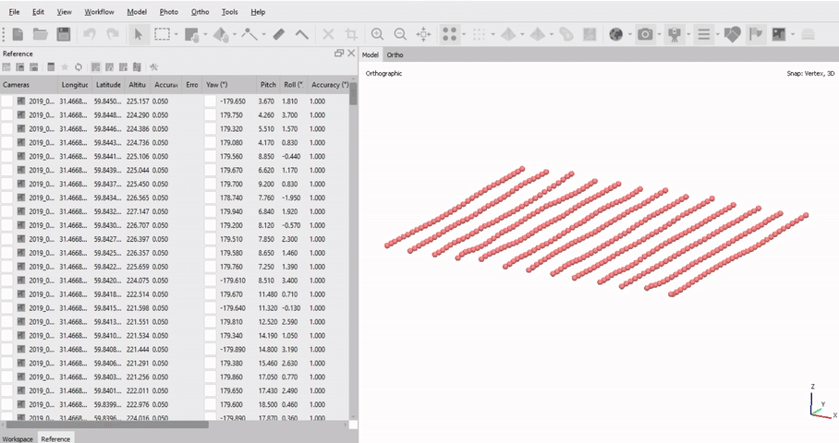The height and width of the screenshot is (443, 839).
Task: Click the Orthomosaic view icon
Action: pos(590,34)
